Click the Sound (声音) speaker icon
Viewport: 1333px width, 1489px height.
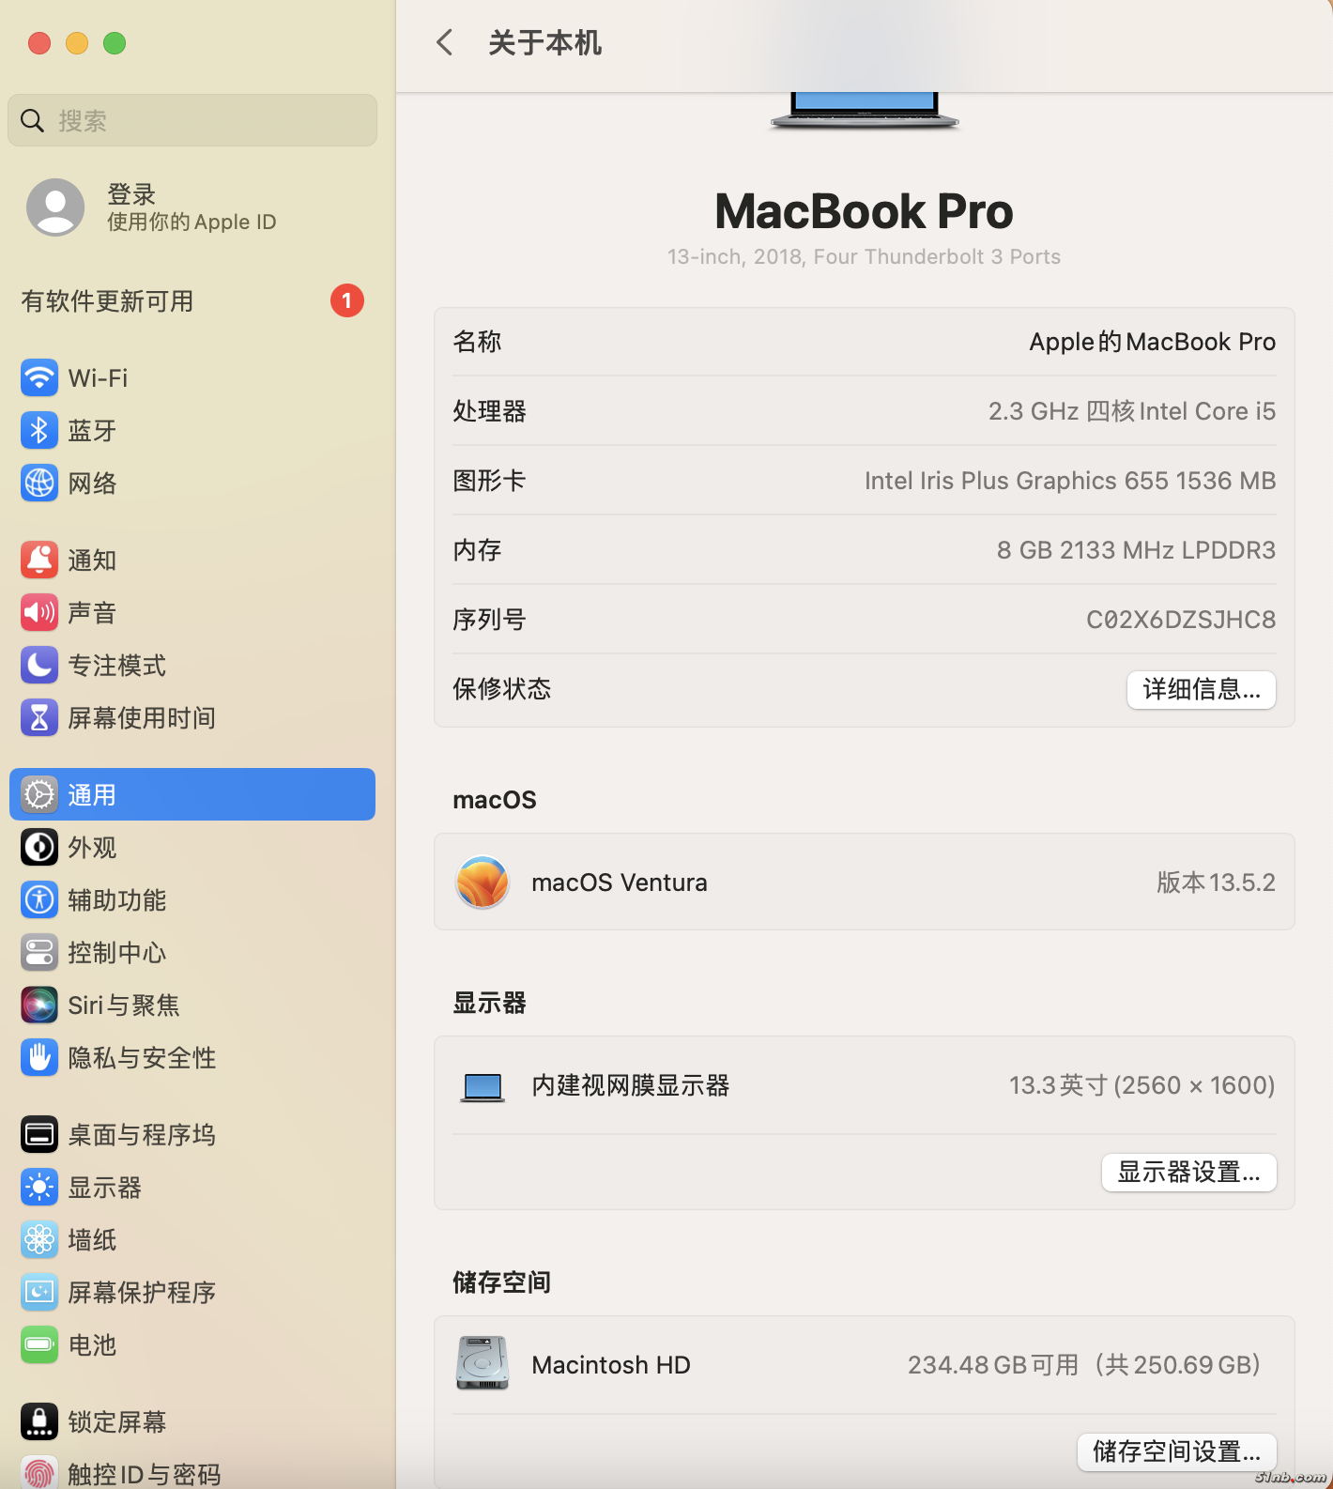[x=39, y=612]
